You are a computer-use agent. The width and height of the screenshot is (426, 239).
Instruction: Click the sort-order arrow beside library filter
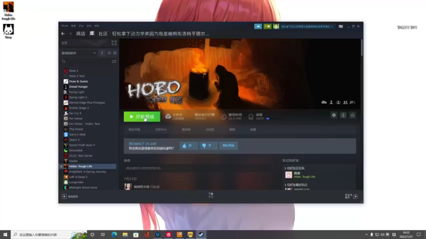[102, 53]
